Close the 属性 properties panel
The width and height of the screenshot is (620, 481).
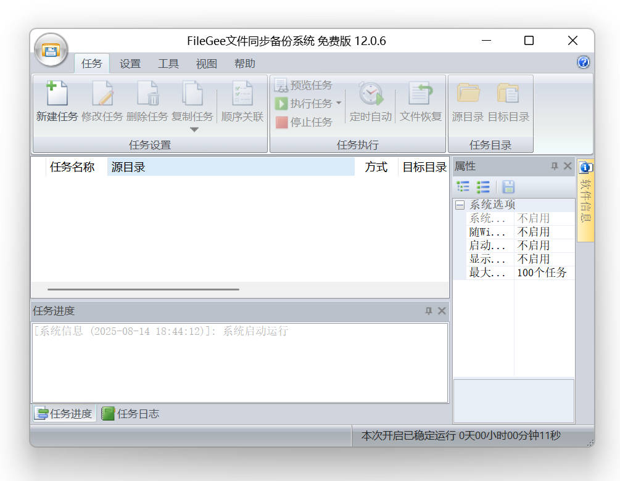point(568,166)
